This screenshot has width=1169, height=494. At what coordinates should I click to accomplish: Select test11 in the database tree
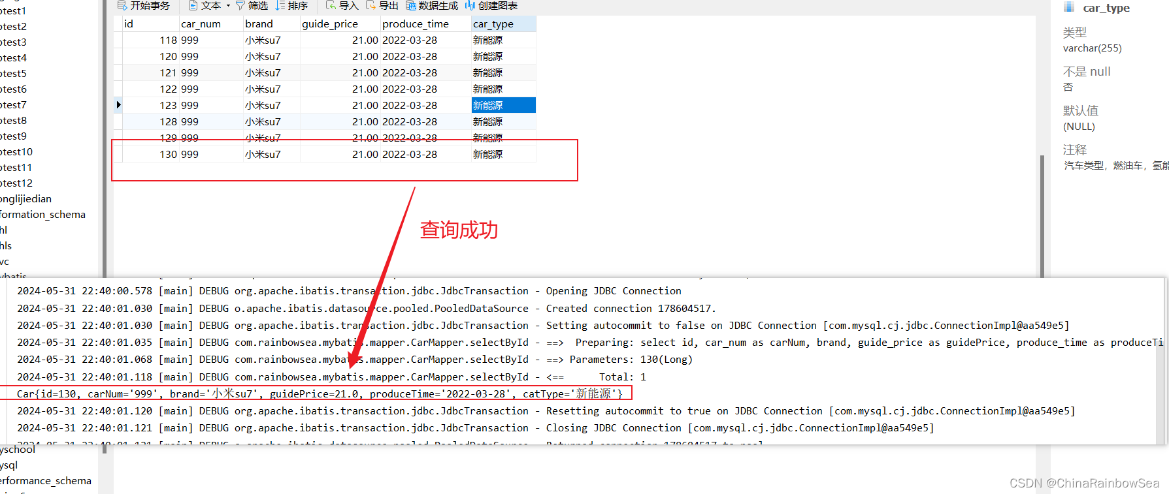(x=16, y=168)
